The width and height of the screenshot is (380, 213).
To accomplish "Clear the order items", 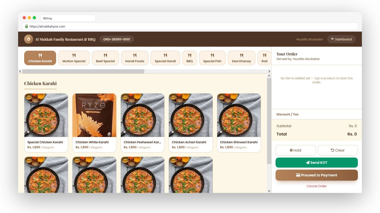I will point(338,150).
